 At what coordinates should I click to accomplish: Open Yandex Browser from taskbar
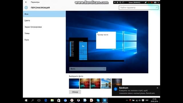(72, 100)
